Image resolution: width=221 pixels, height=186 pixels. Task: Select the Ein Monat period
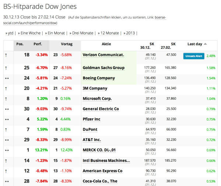56,33
